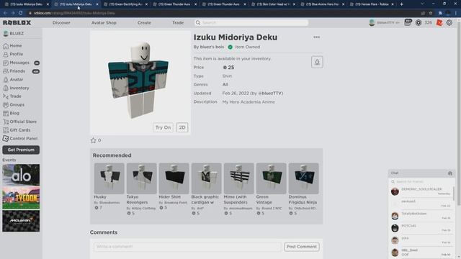Click browser back arrow
The image size is (461, 259).
[x=5, y=13]
